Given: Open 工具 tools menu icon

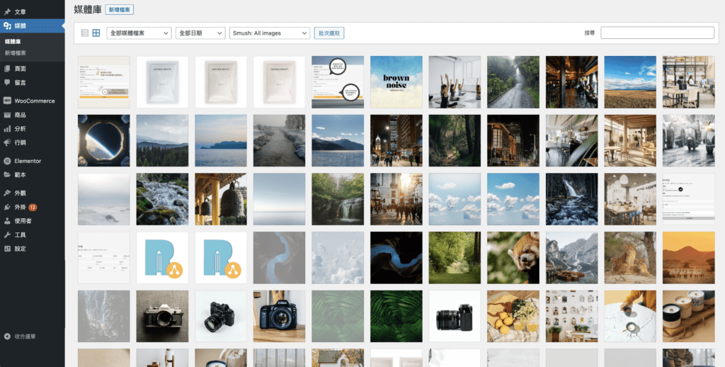Looking at the screenshot, I should coord(7,235).
